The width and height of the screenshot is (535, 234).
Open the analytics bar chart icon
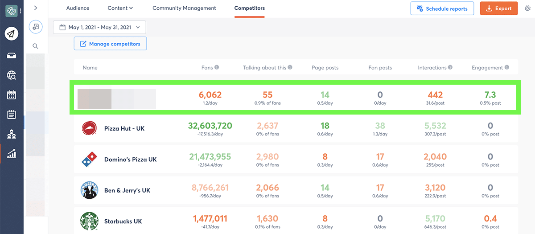point(12,154)
